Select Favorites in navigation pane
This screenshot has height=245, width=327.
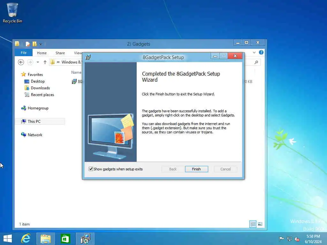tap(35, 75)
